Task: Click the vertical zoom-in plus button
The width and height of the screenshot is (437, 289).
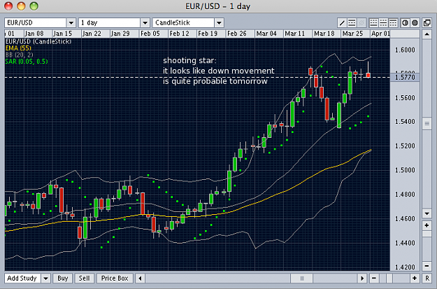Action: (427, 225)
